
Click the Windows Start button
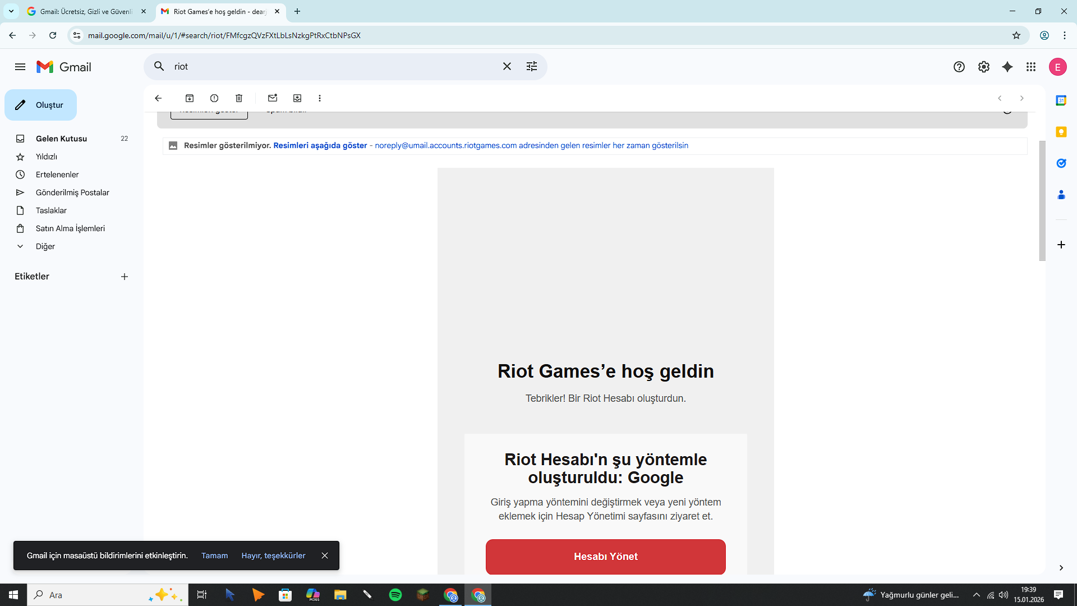13,595
